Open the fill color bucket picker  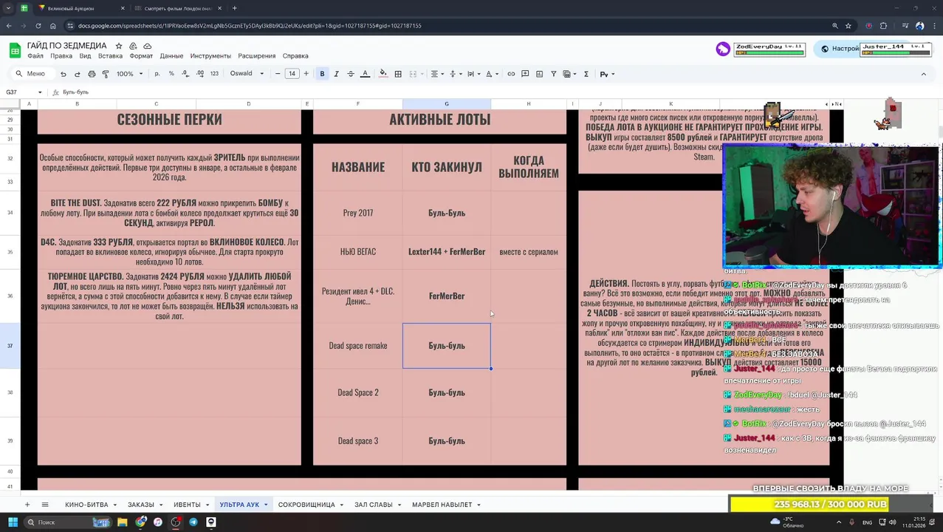[383, 74]
